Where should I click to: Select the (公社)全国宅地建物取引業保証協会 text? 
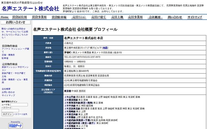82,85
